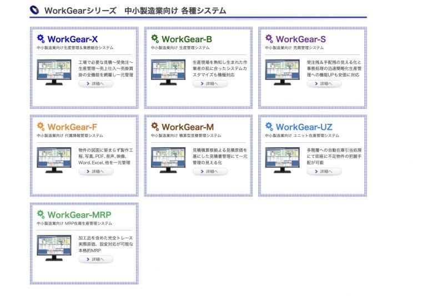Click the brown gear icon beside WorkGear-M
The height and width of the screenshot is (296, 422).
[x=155, y=126]
